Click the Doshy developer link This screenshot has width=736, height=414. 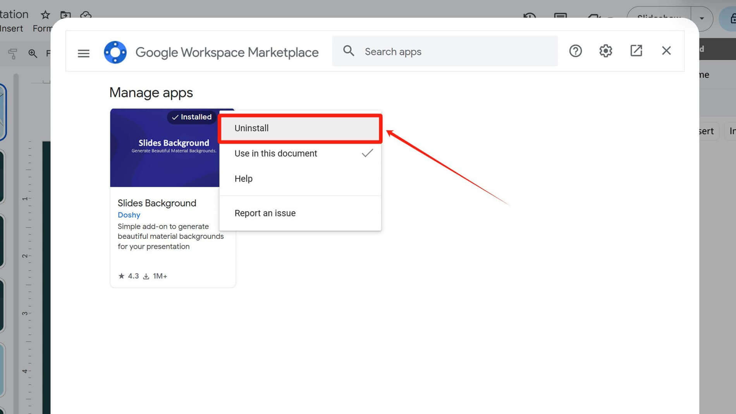129,215
